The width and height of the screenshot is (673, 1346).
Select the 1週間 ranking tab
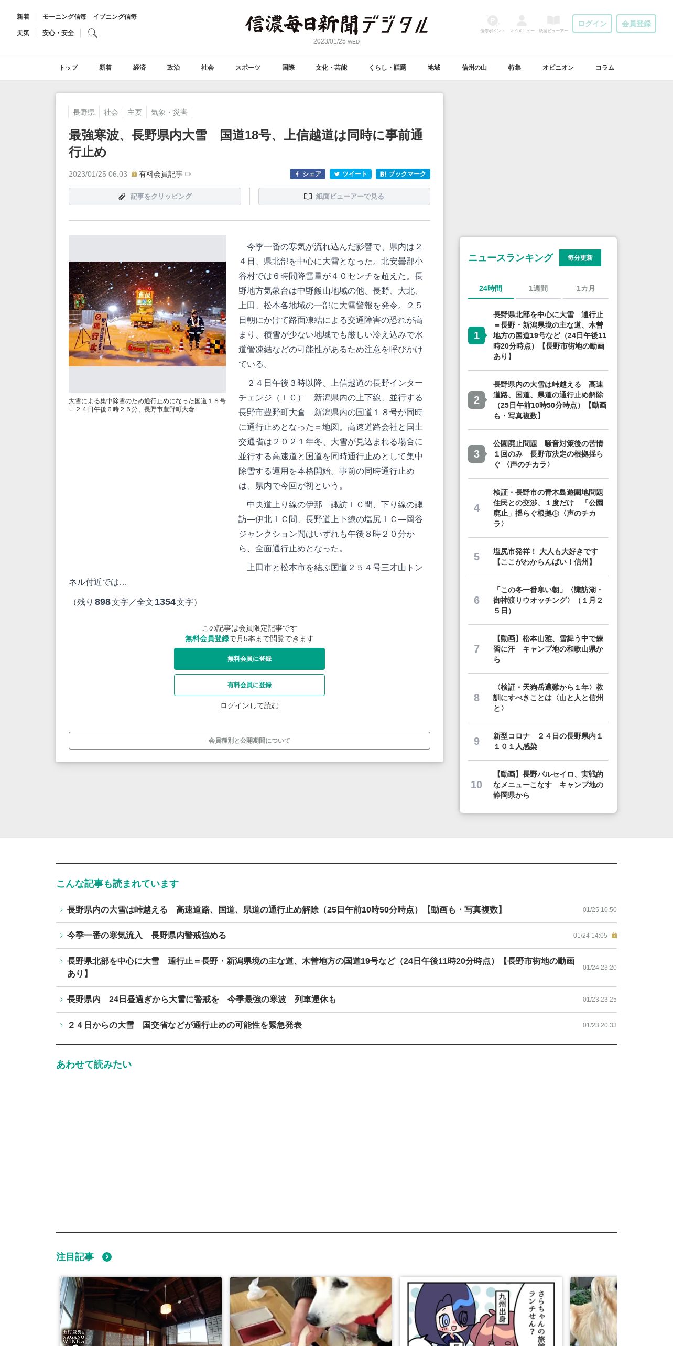coord(538,288)
